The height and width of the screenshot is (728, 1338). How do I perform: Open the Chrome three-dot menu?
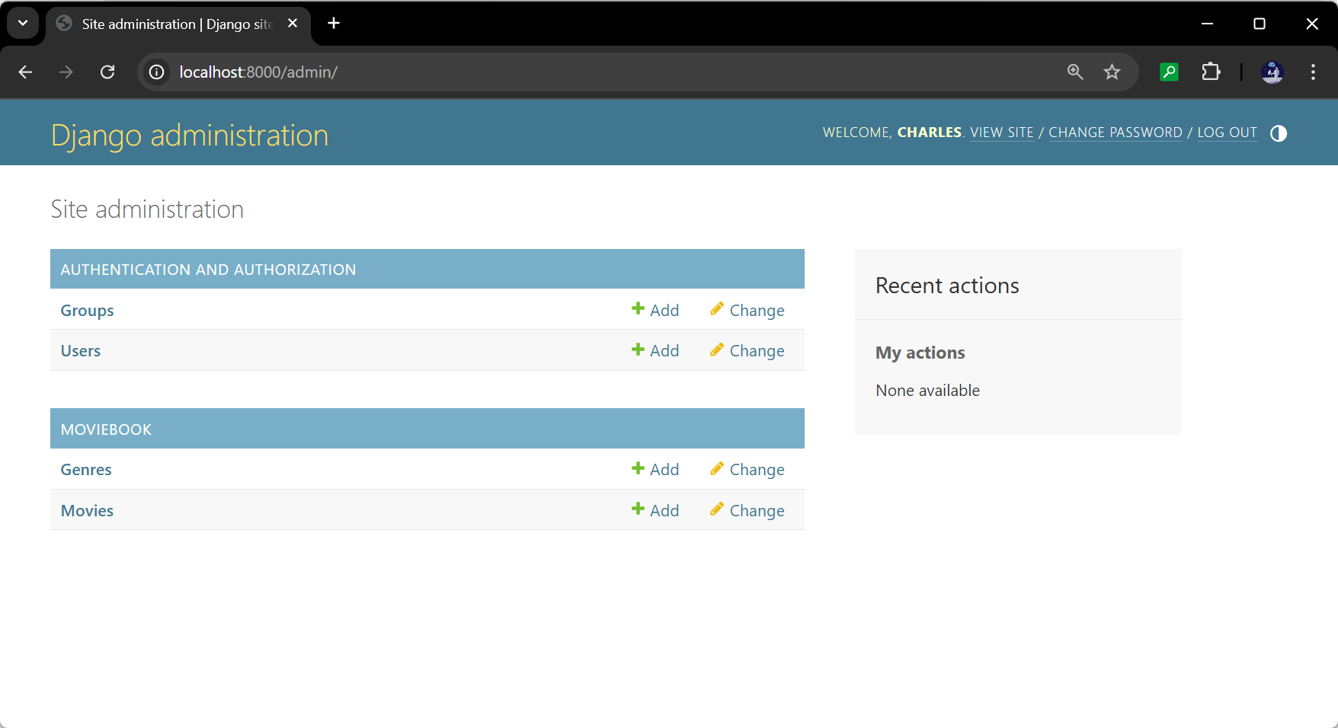tap(1312, 72)
